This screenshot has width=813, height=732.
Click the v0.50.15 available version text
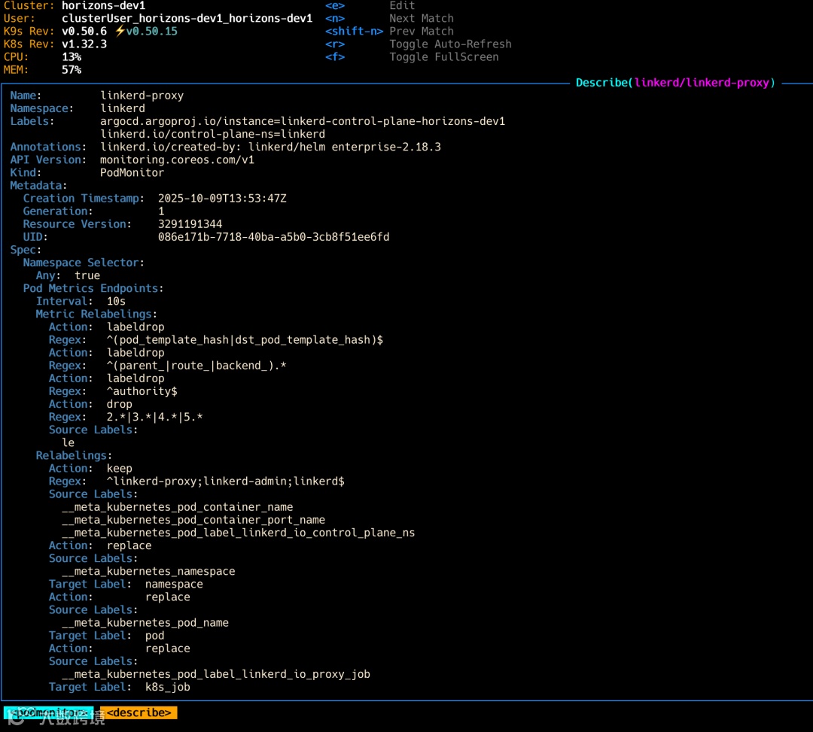pos(152,31)
